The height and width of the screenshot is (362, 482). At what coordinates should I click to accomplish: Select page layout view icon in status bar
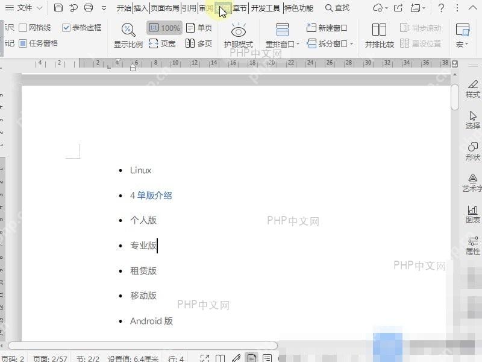[x=251, y=358]
